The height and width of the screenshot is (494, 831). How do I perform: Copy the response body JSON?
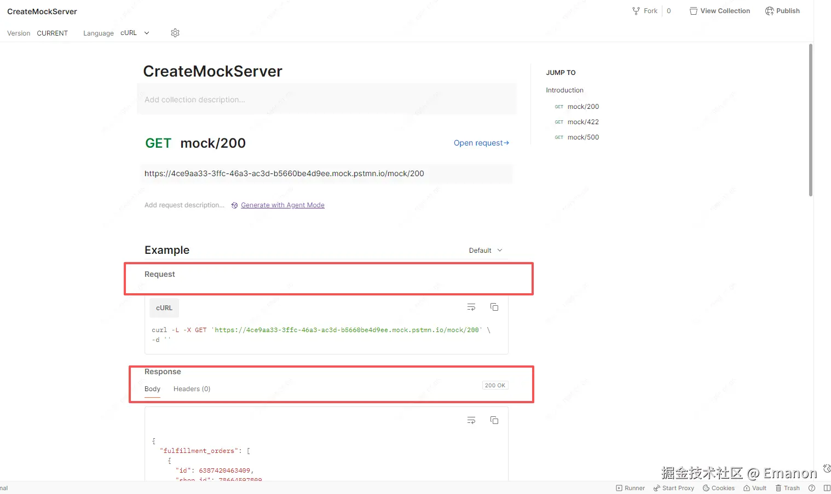pyautogui.click(x=494, y=420)
